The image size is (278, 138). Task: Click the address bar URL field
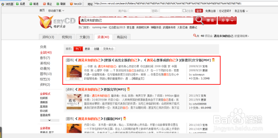tap(186, 3)
